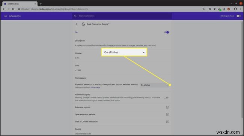
Task: Click the red extension icon in toolbar
Action: [229, 9]
